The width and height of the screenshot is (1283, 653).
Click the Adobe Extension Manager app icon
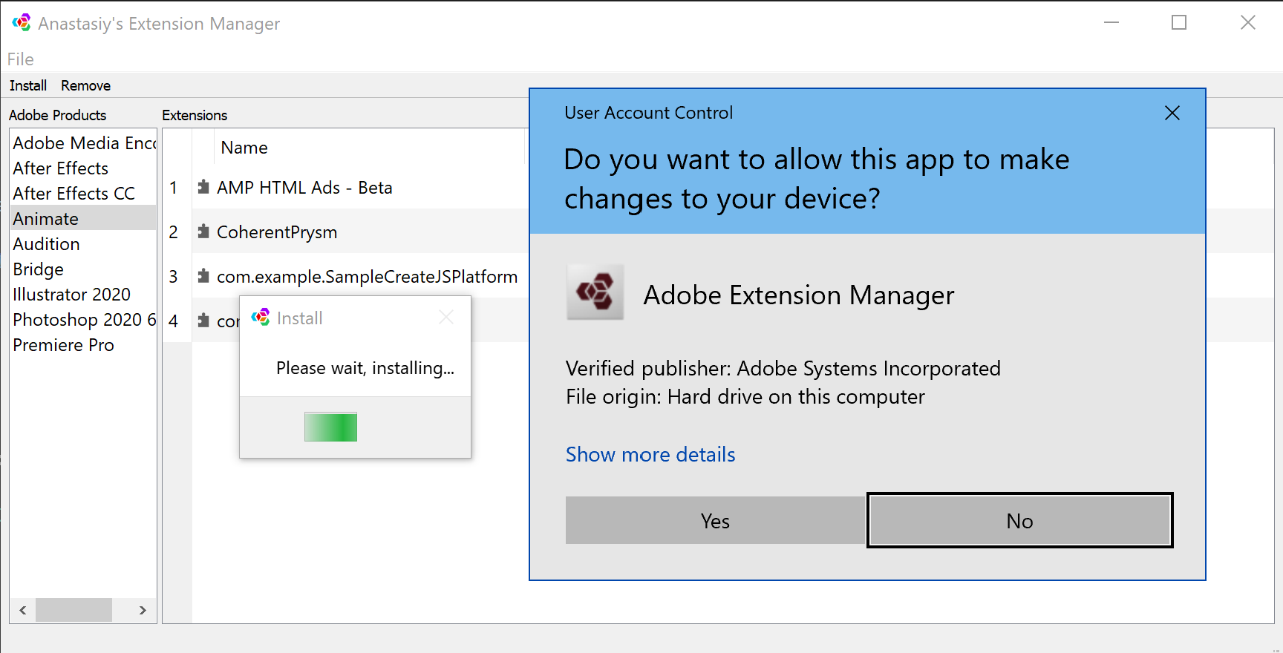(595, 292)
